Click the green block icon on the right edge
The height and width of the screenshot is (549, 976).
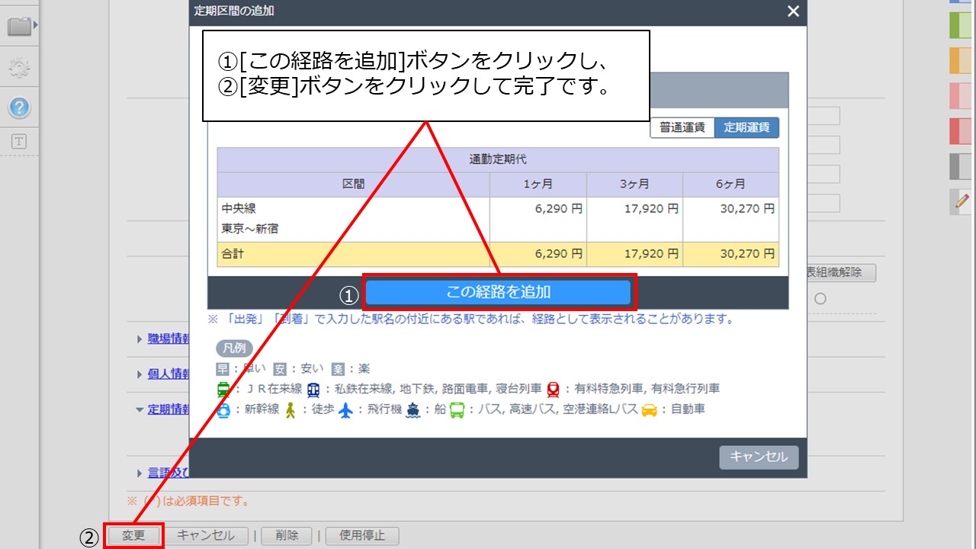959,25
